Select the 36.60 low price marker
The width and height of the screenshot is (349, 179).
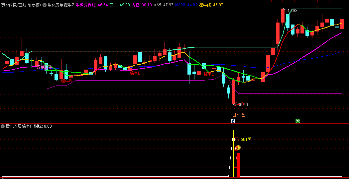(242, 105)
